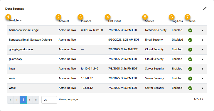Select page 1 in pagination
The height and width of the screenshot is (111, 214).
click(x=23, y=100)
